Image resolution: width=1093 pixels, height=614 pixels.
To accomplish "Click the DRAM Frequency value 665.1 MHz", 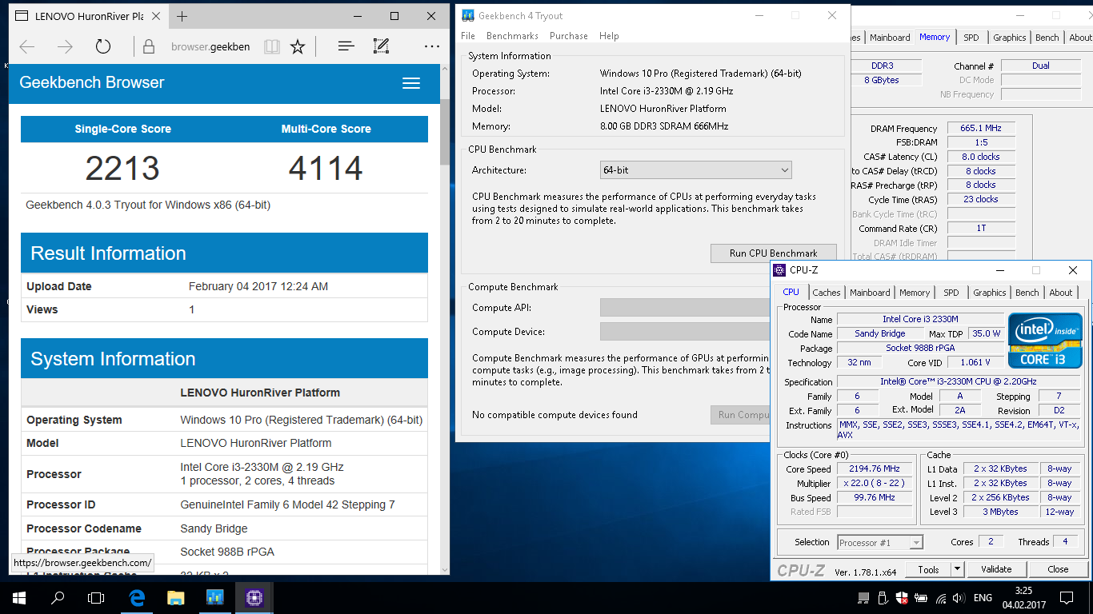I will [980, 128].
